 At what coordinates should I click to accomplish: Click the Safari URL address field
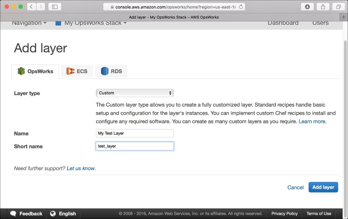[174, 7]
